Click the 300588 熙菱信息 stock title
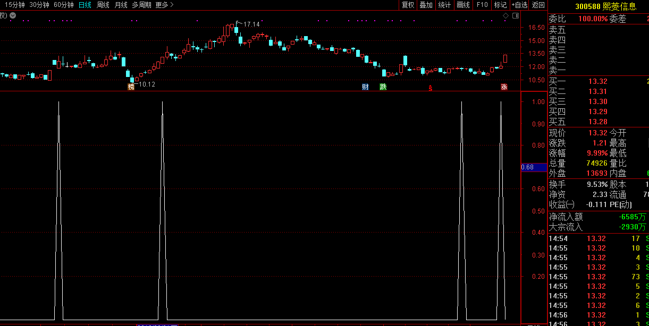The image size is (649, 326). tap(605, 6)
